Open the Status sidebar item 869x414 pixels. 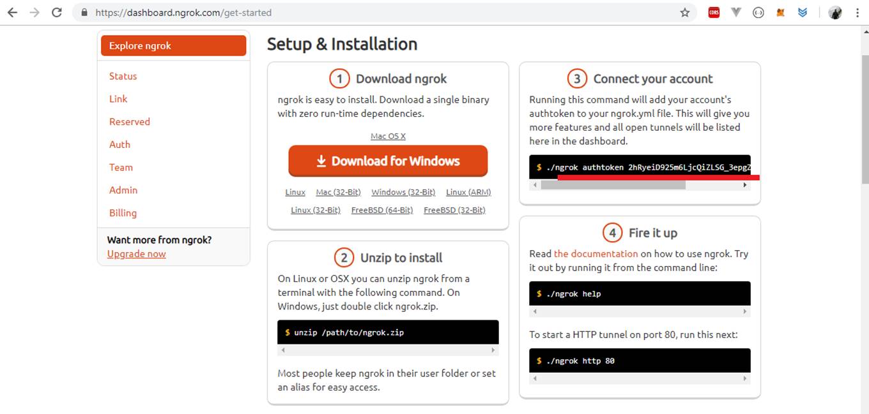[123, 76]
